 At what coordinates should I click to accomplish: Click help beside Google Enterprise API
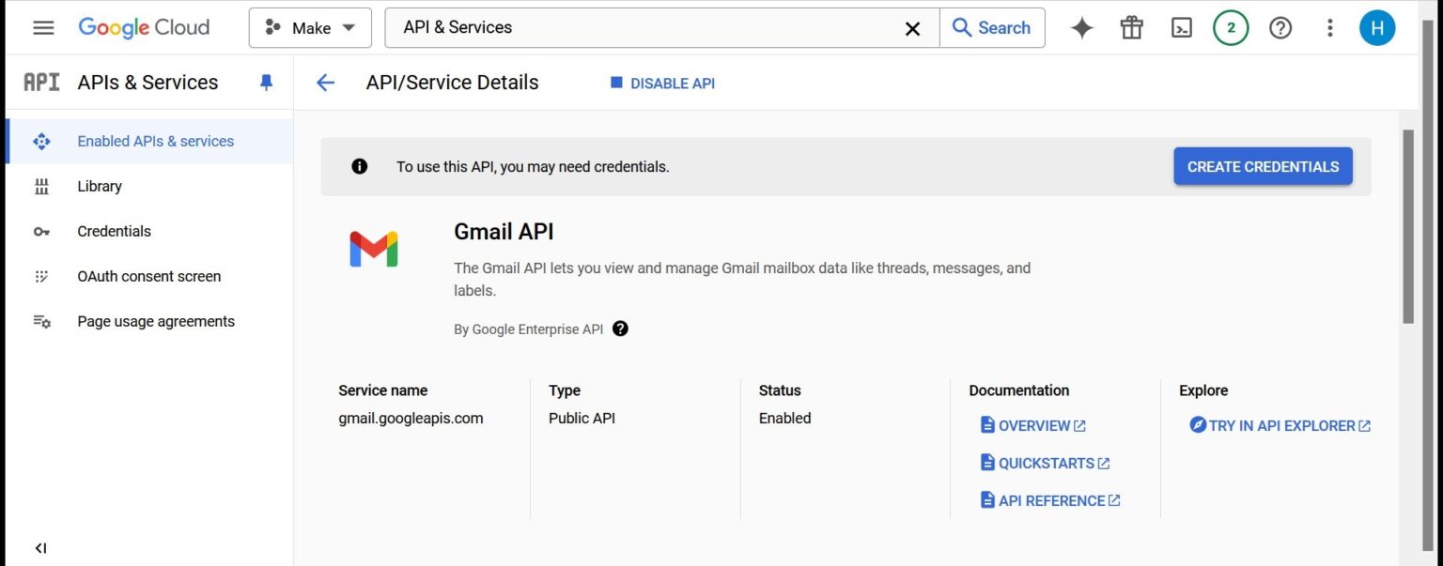620,329
